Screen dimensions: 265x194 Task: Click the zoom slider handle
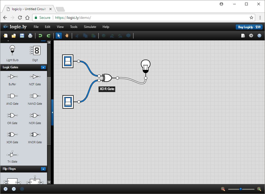click(241, 189)
